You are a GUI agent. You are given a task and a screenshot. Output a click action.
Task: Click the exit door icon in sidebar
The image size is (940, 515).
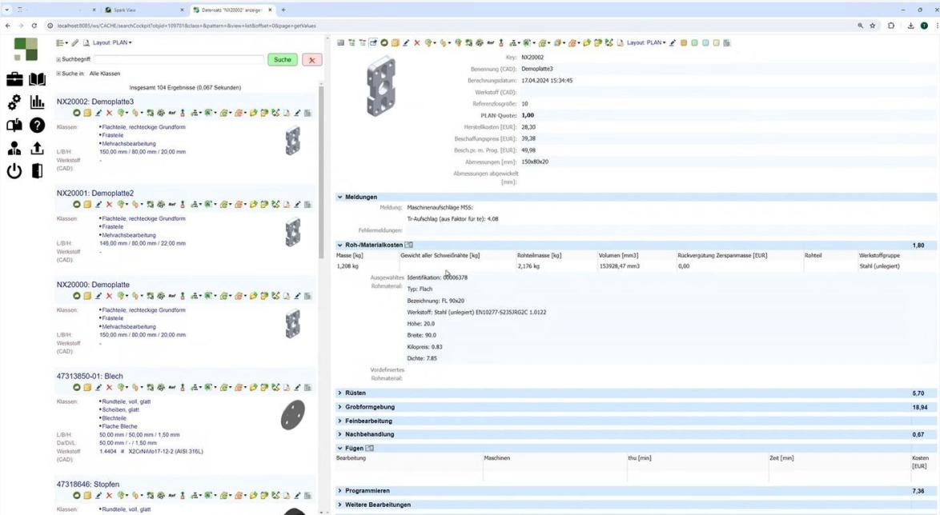click(x=37, y=171)
